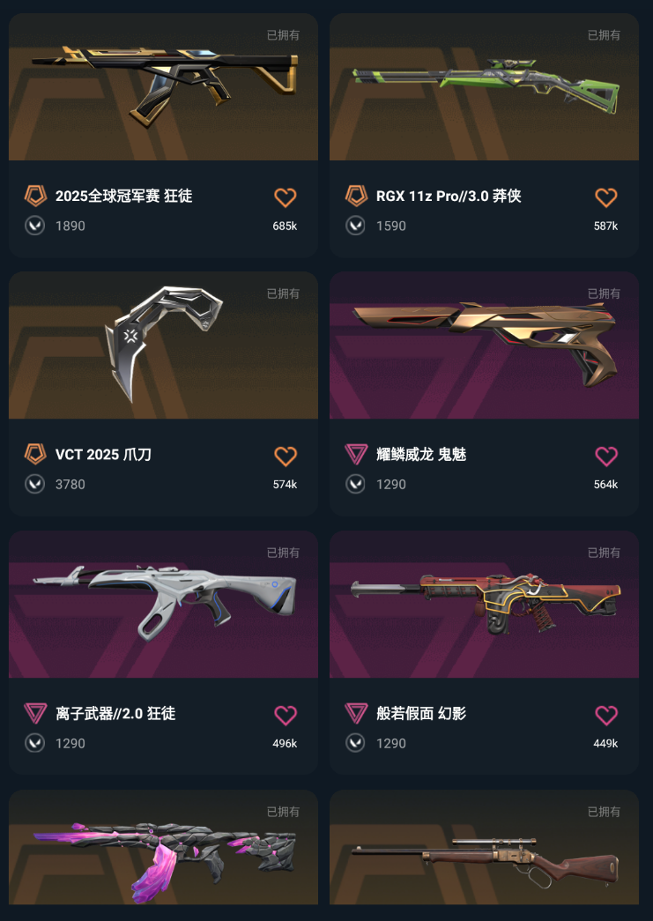Screen dimensions: 653x921
Task: Toggle favorite heart for RGX 11z Pro//3.0 莽侠
Action: coord(606,197)
